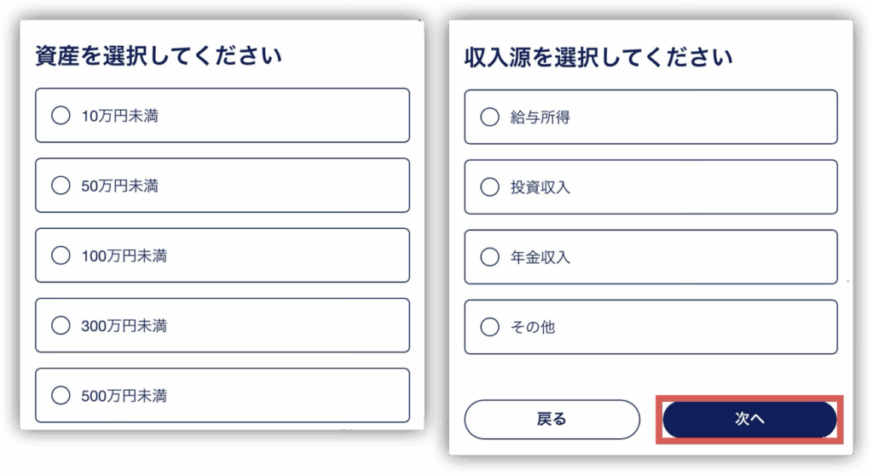Choose the 100万円未満 radio circle
The height and width of the screenshot is (475, 873).
(x=61, y=255)
